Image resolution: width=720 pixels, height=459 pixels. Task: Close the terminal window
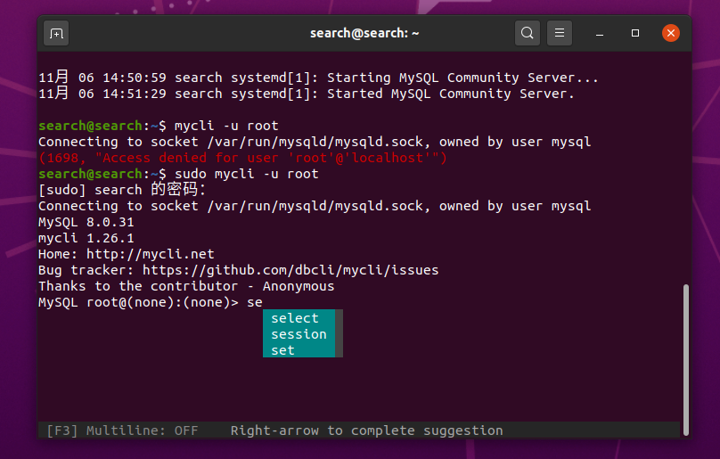tap(671, 33)
